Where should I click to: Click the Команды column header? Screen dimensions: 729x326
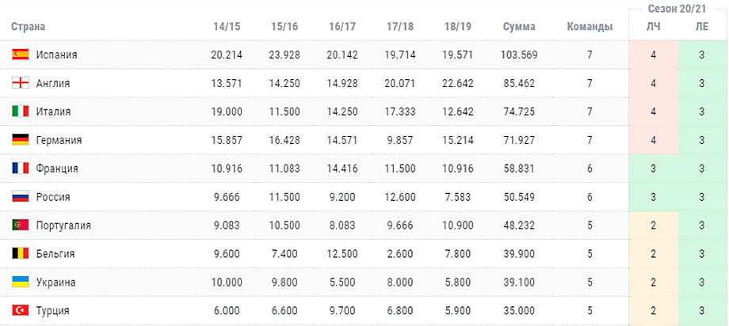(590, 26)
